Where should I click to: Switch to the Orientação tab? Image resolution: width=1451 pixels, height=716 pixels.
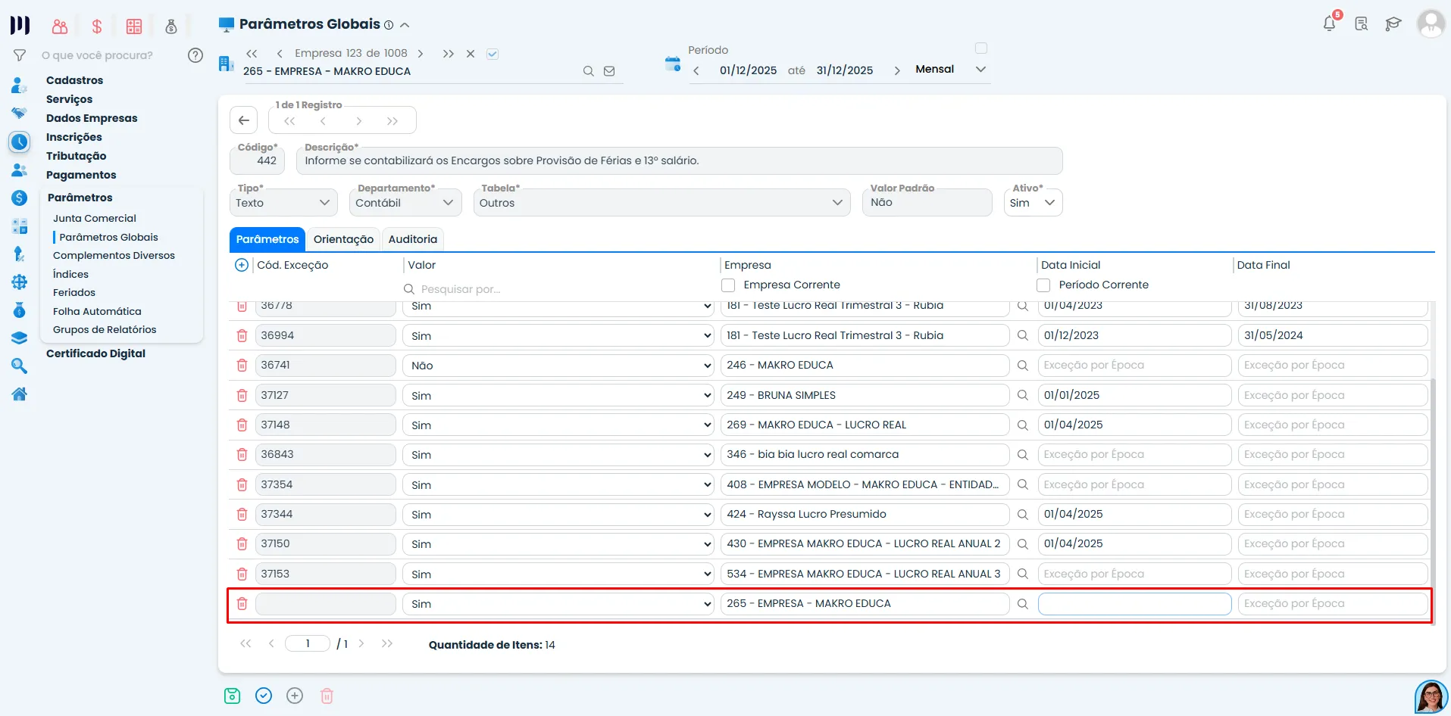(343, 239)
